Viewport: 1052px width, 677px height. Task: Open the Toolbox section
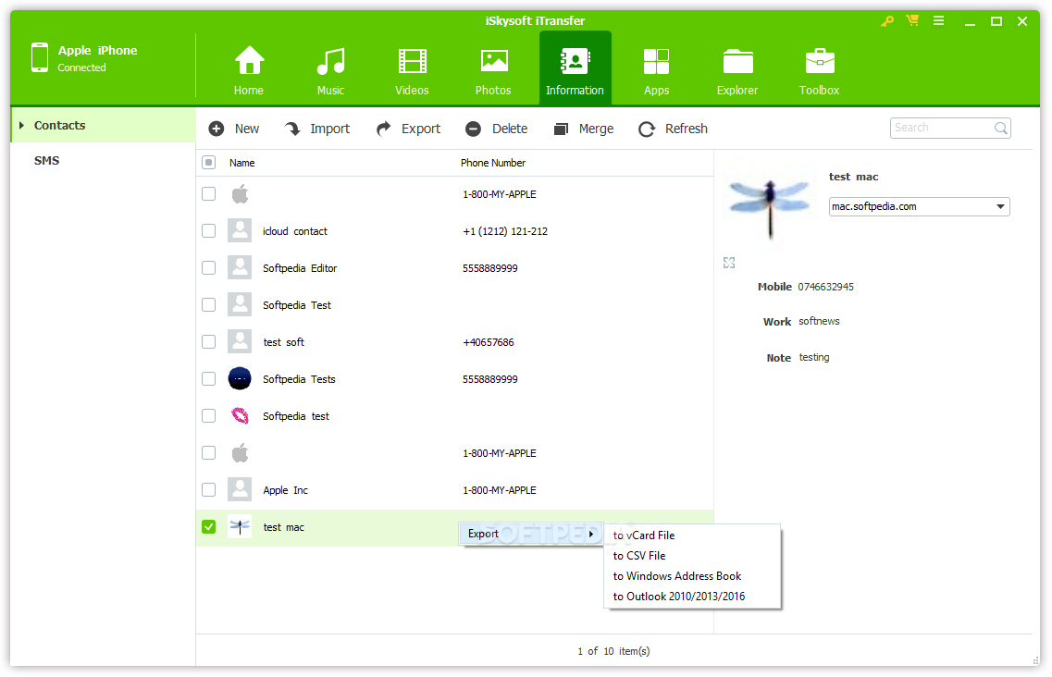coord(819,69)
